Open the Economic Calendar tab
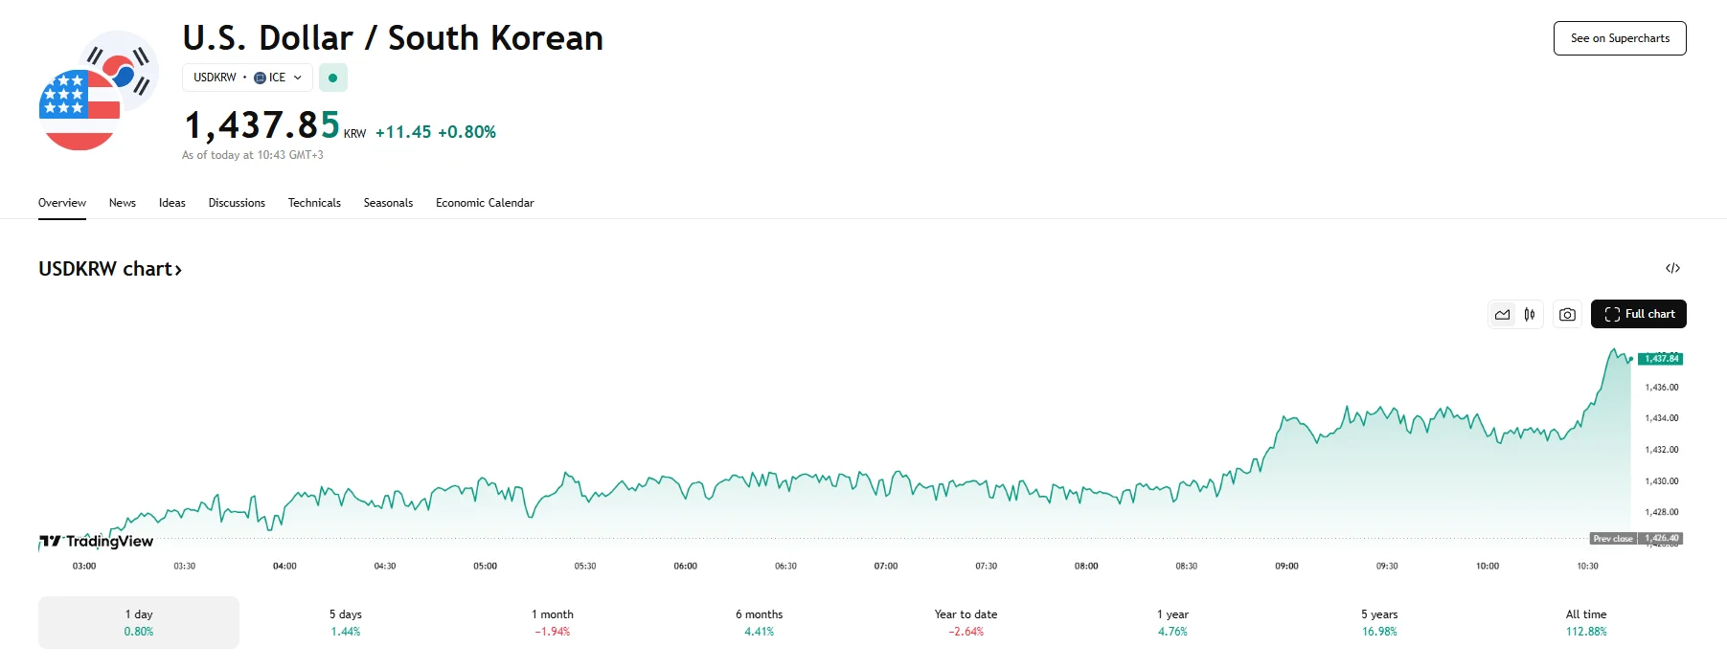 (x=485, y=203)
